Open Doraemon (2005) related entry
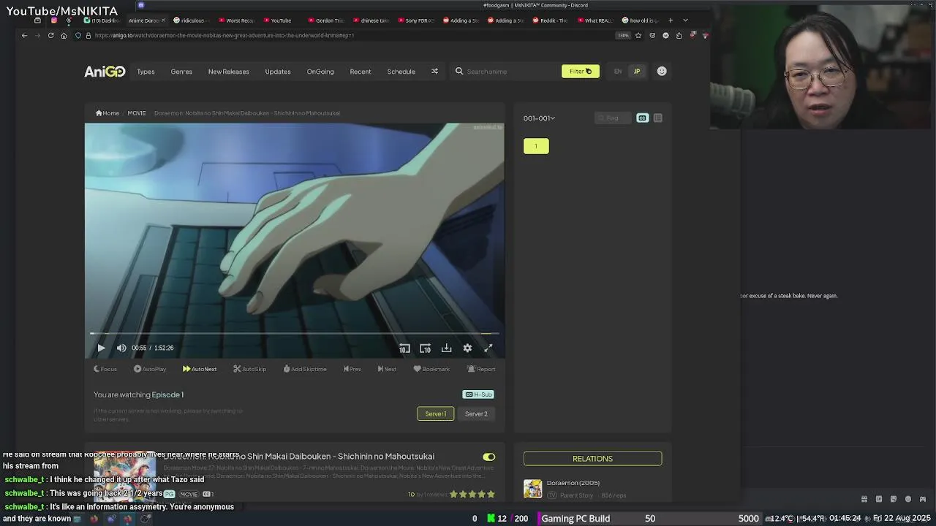The height and width of the screenshot is (526, 936). point(573,483)
